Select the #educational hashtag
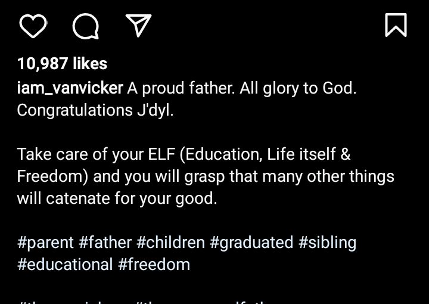This screenshot has height=304, width=429. pyautogui.click(x=65, y=265)
